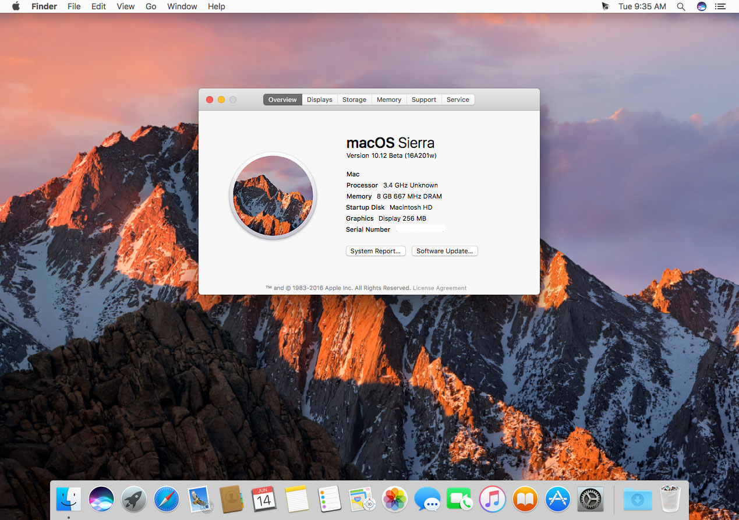
Task: Open the License Agreement link
Action: tap(439, 288)
